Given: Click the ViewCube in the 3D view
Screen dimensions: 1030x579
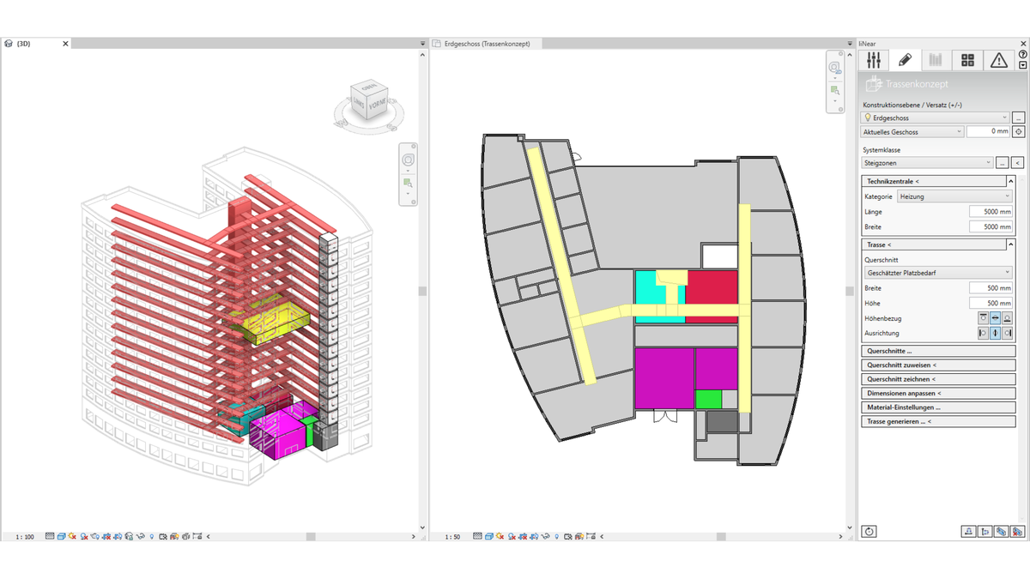Looking at the screenshot, I should [368, 100].
